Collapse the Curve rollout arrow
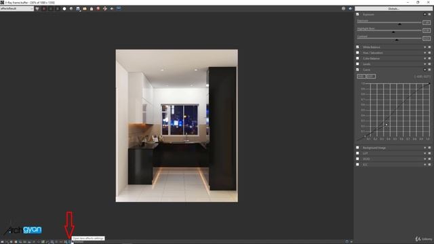This screenshot has width=434, height=244. coord(425,69)
